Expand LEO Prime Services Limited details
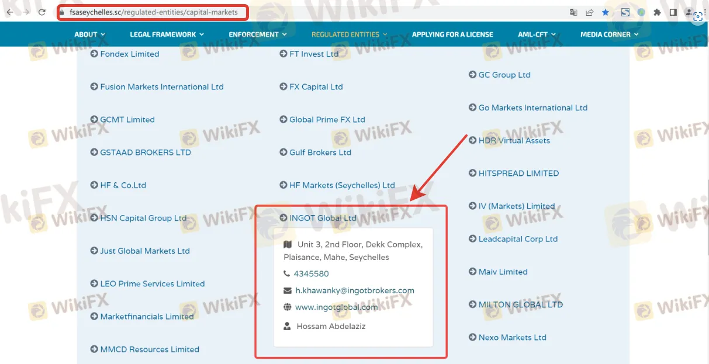This screenshot has width=709, height=364. coord(153,283)
